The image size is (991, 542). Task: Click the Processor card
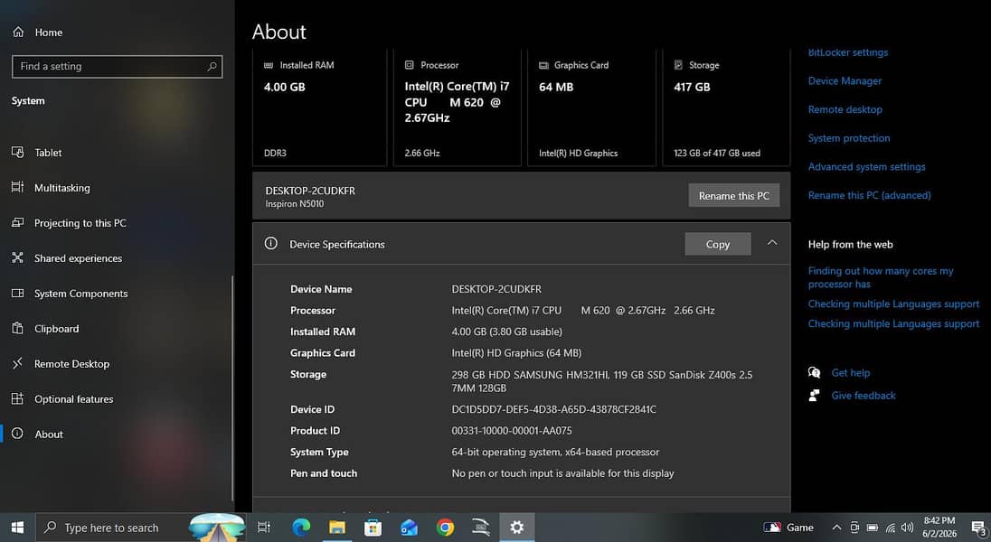click(x=457, y=108)
